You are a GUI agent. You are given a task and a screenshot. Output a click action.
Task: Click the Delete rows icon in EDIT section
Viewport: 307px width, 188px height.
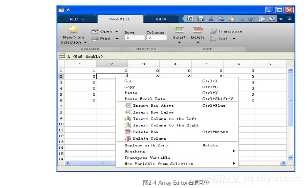pos(198,30)
